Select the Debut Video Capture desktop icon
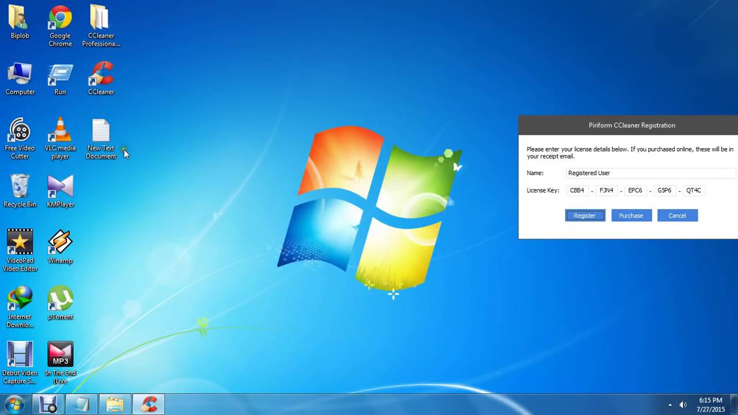The width and height of the screenshot is (738, 415). pos(20,363)
